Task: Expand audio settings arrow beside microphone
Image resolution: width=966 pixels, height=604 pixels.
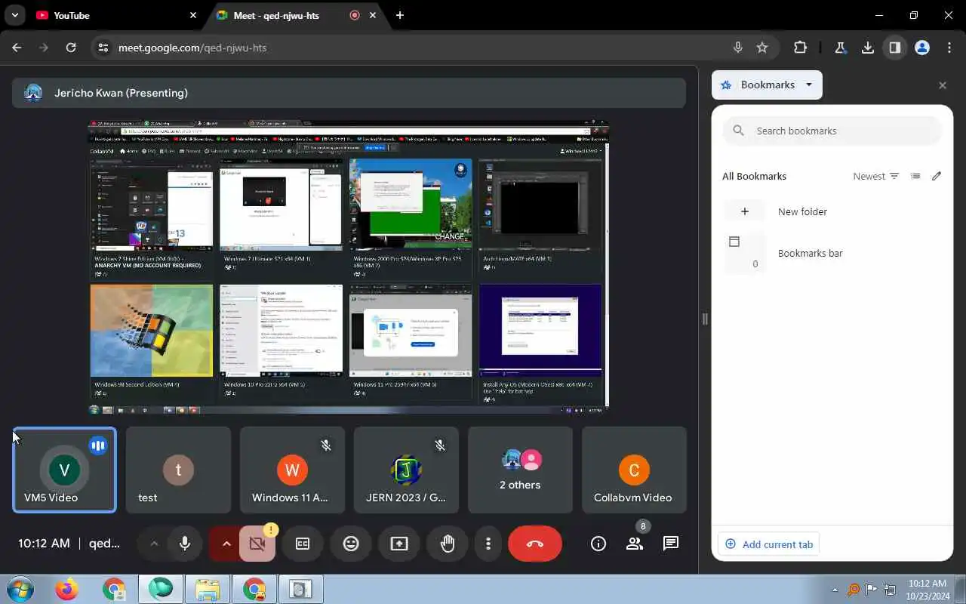Action: tap(154, 544)
